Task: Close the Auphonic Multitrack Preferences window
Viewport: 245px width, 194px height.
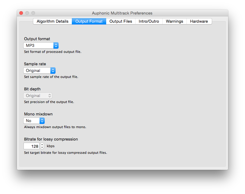Action: coord(21,13)
